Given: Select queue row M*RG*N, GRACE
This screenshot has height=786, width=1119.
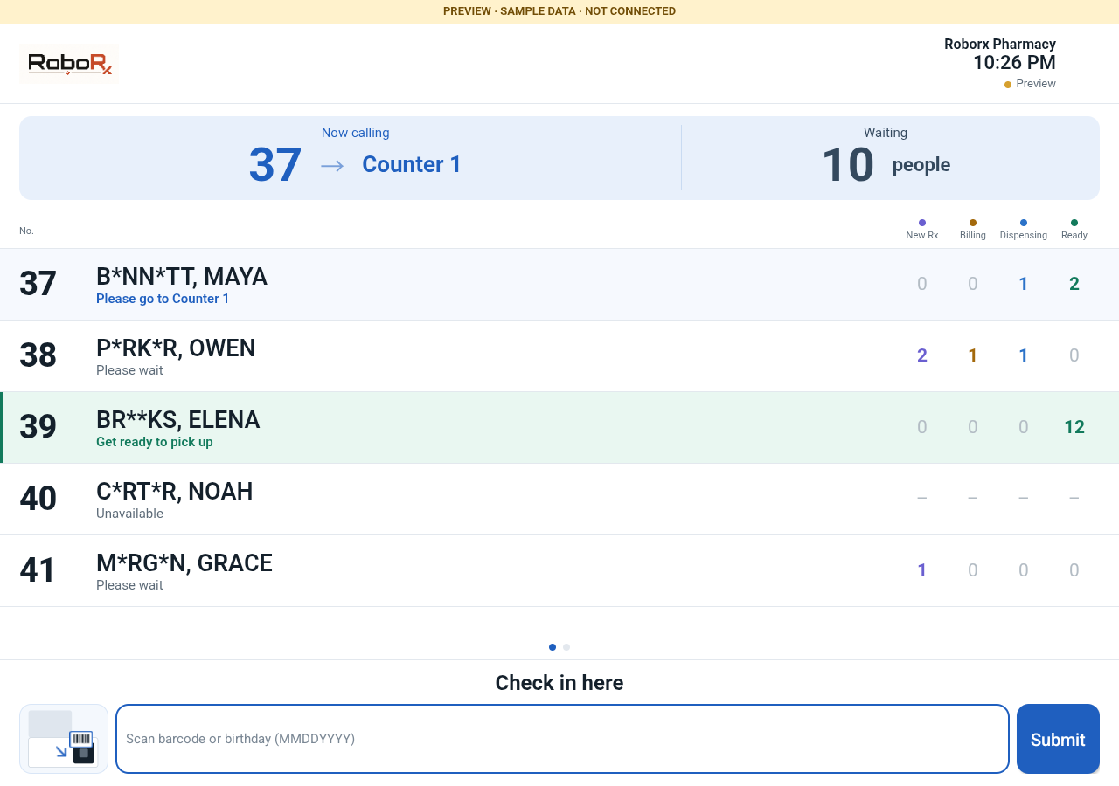Looking at the screenshot, I should click(x=559, y=571).
